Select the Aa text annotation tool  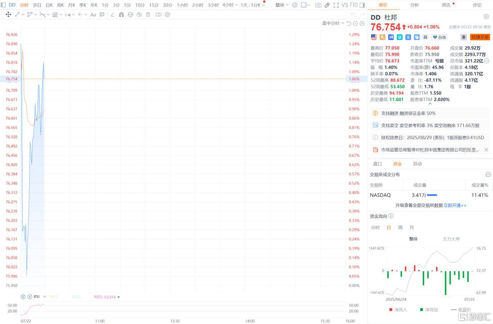93,15
